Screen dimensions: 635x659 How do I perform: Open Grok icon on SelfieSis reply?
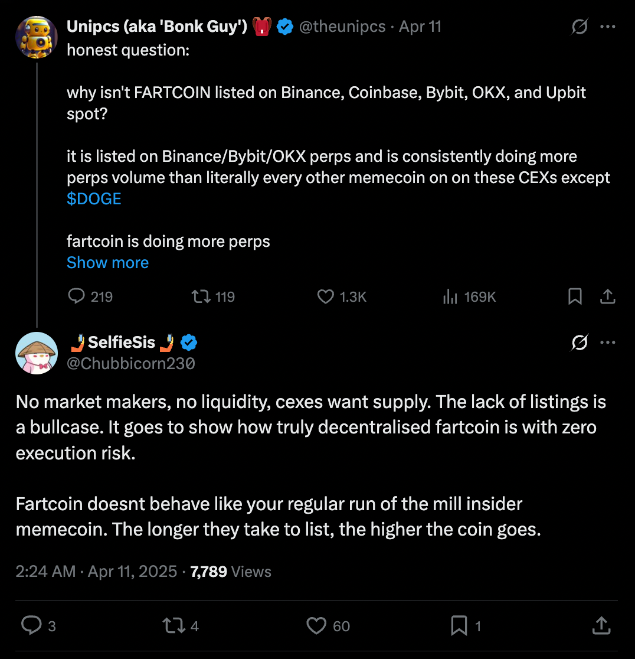click(x=580, y=342)
